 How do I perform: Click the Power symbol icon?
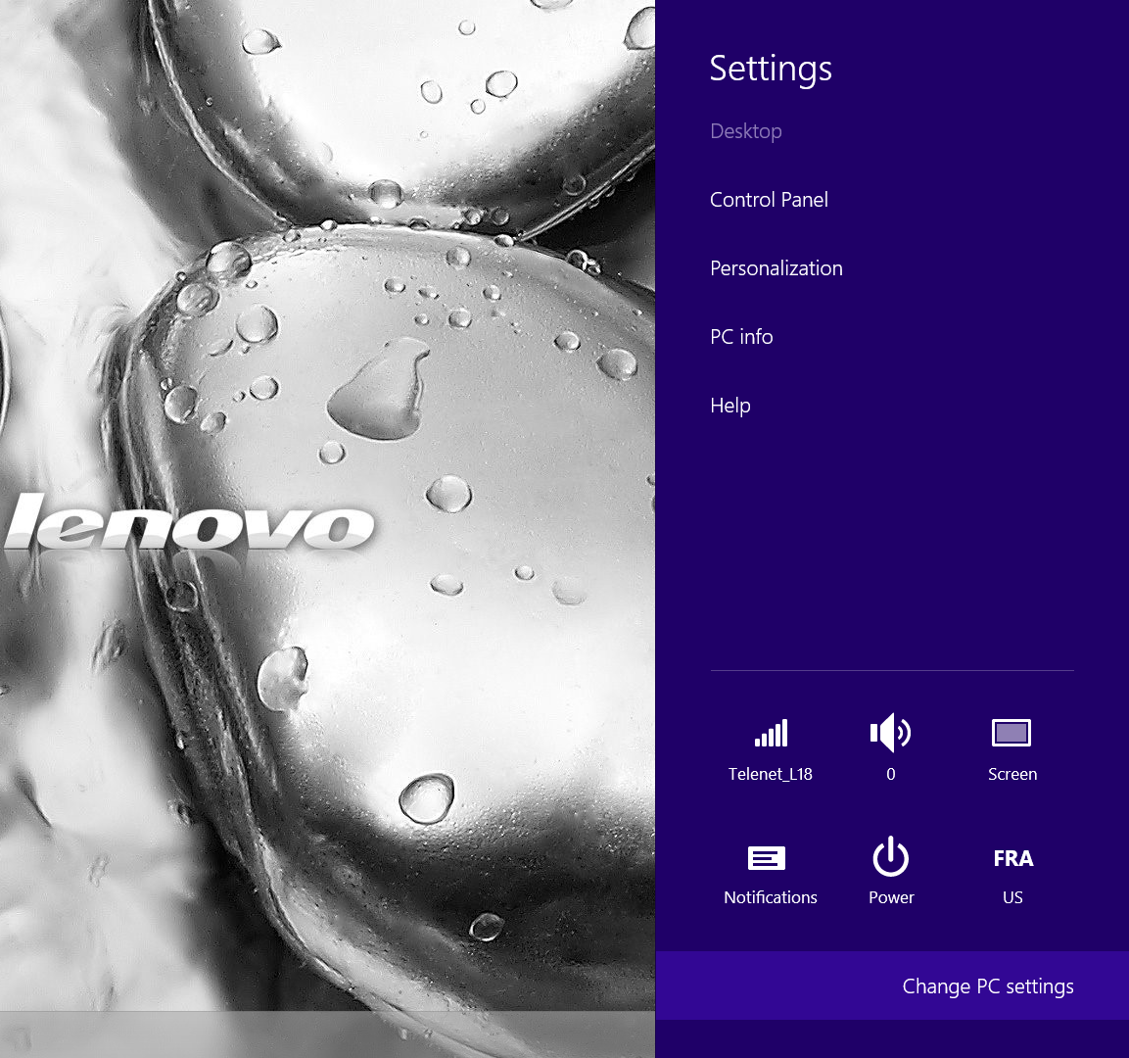point(890,857)
